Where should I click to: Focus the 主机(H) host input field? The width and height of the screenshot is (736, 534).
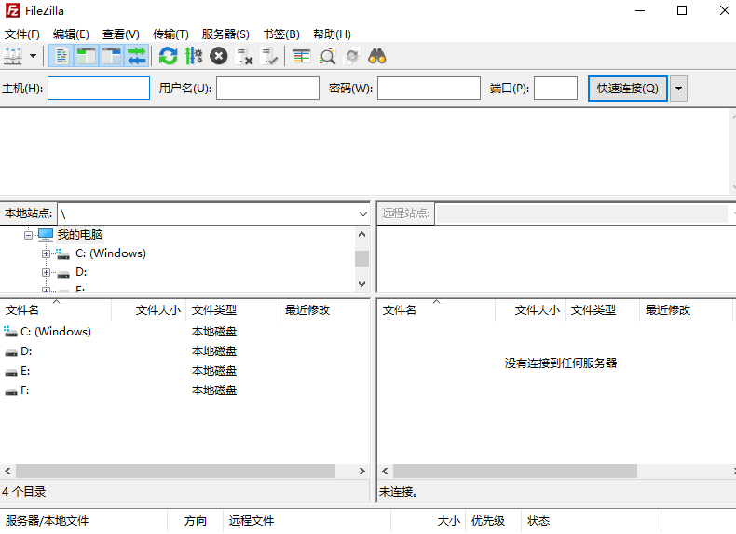(x=99, y=89)
